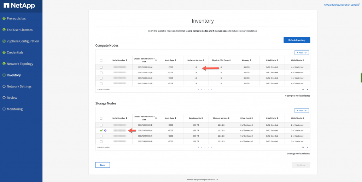Select compute node 002171500161 / A

[101, 67]
